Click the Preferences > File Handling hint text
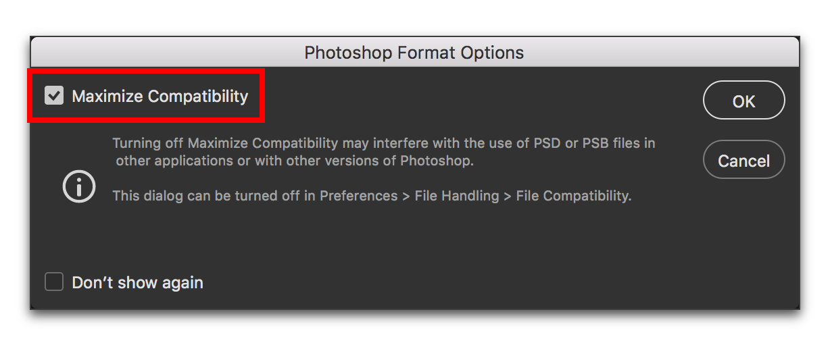Viewport: 830px width, 345px height. click(x=372, y=196)
